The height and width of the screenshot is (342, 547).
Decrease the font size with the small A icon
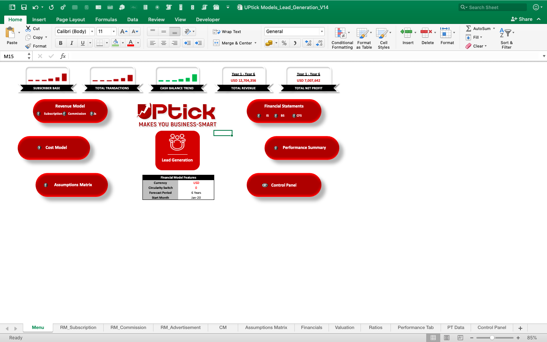135,32
